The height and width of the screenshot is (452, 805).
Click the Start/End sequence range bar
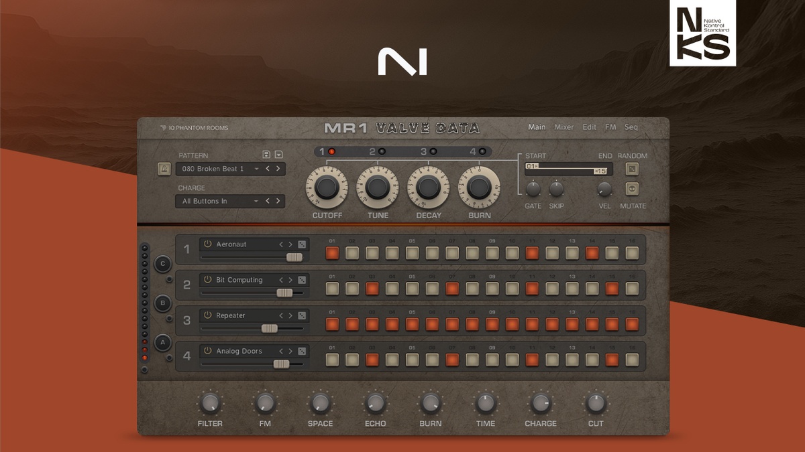569,168
